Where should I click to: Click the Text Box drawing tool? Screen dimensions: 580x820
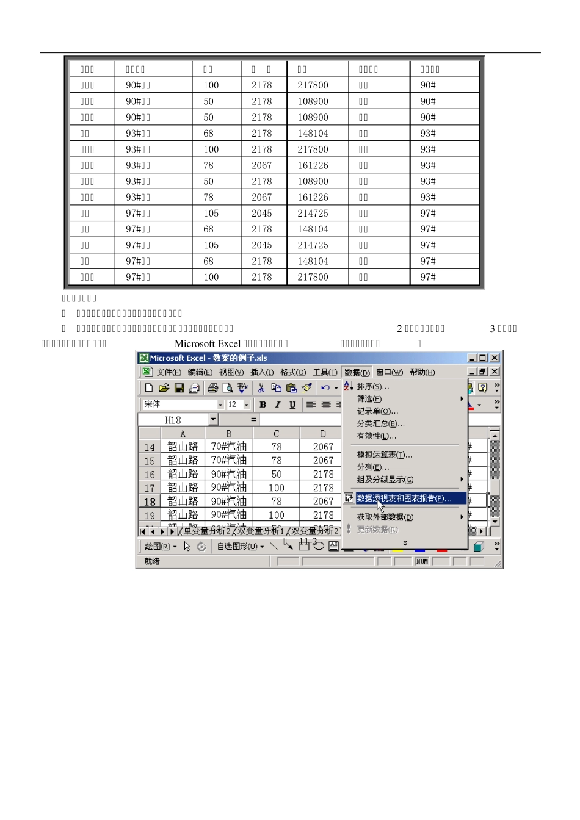tap(333, 547)
